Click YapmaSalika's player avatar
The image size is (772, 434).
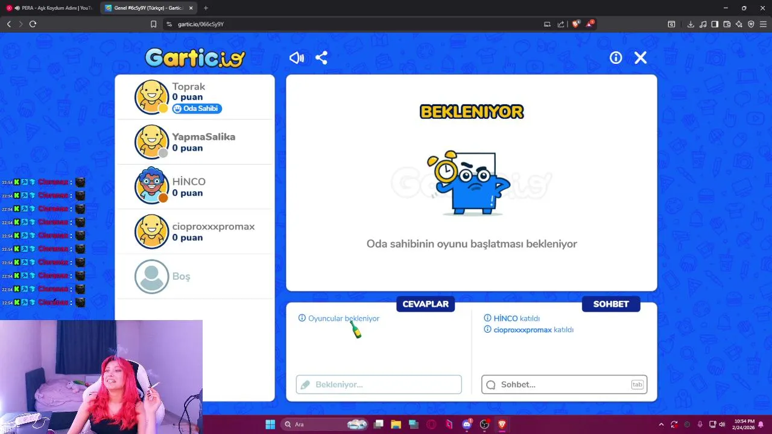tap(151, 142)
